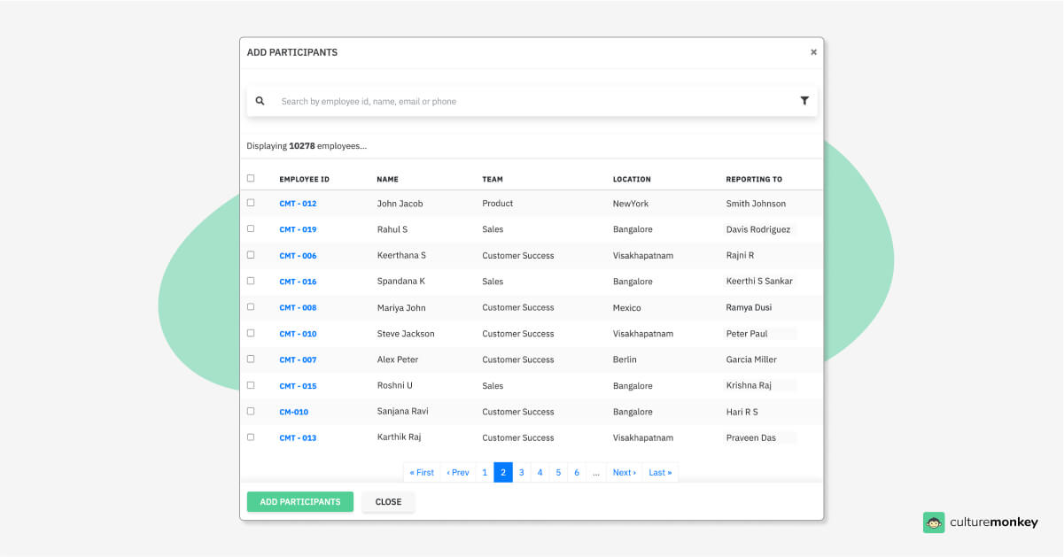Click the Name column header
Image resolution: width=1064 pixels, height=557 pixels.
[387, 179]
